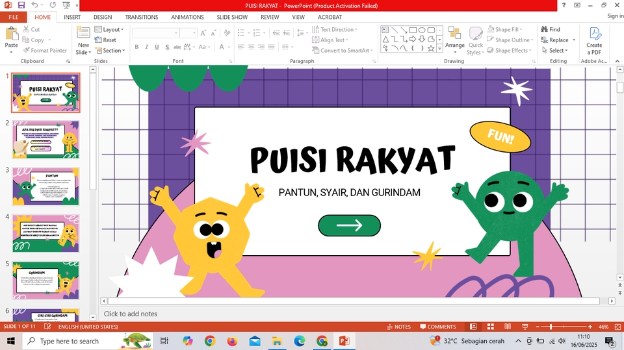Toggle Align Left text alignment
The height and width of the screenshot is (350, 624).
click(241, 47)
